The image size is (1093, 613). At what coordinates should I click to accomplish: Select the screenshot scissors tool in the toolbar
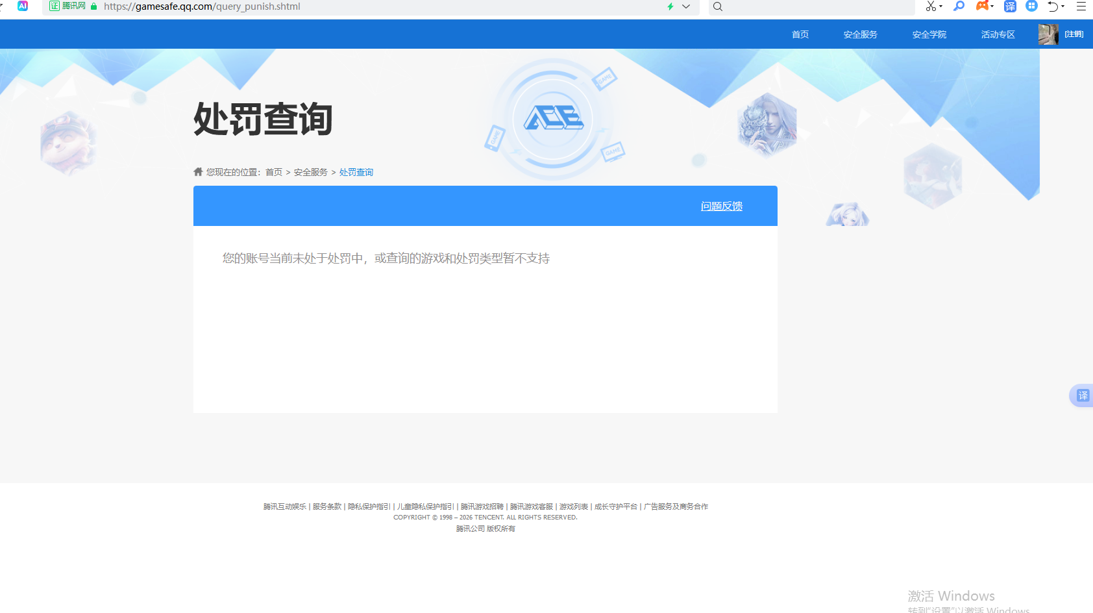click(930, 6)
